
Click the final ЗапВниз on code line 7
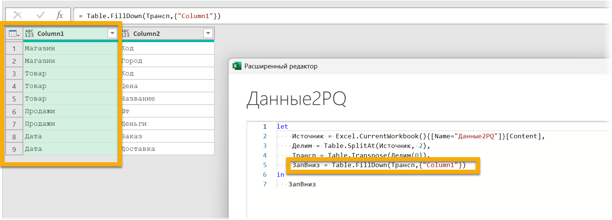coord(302,184)
